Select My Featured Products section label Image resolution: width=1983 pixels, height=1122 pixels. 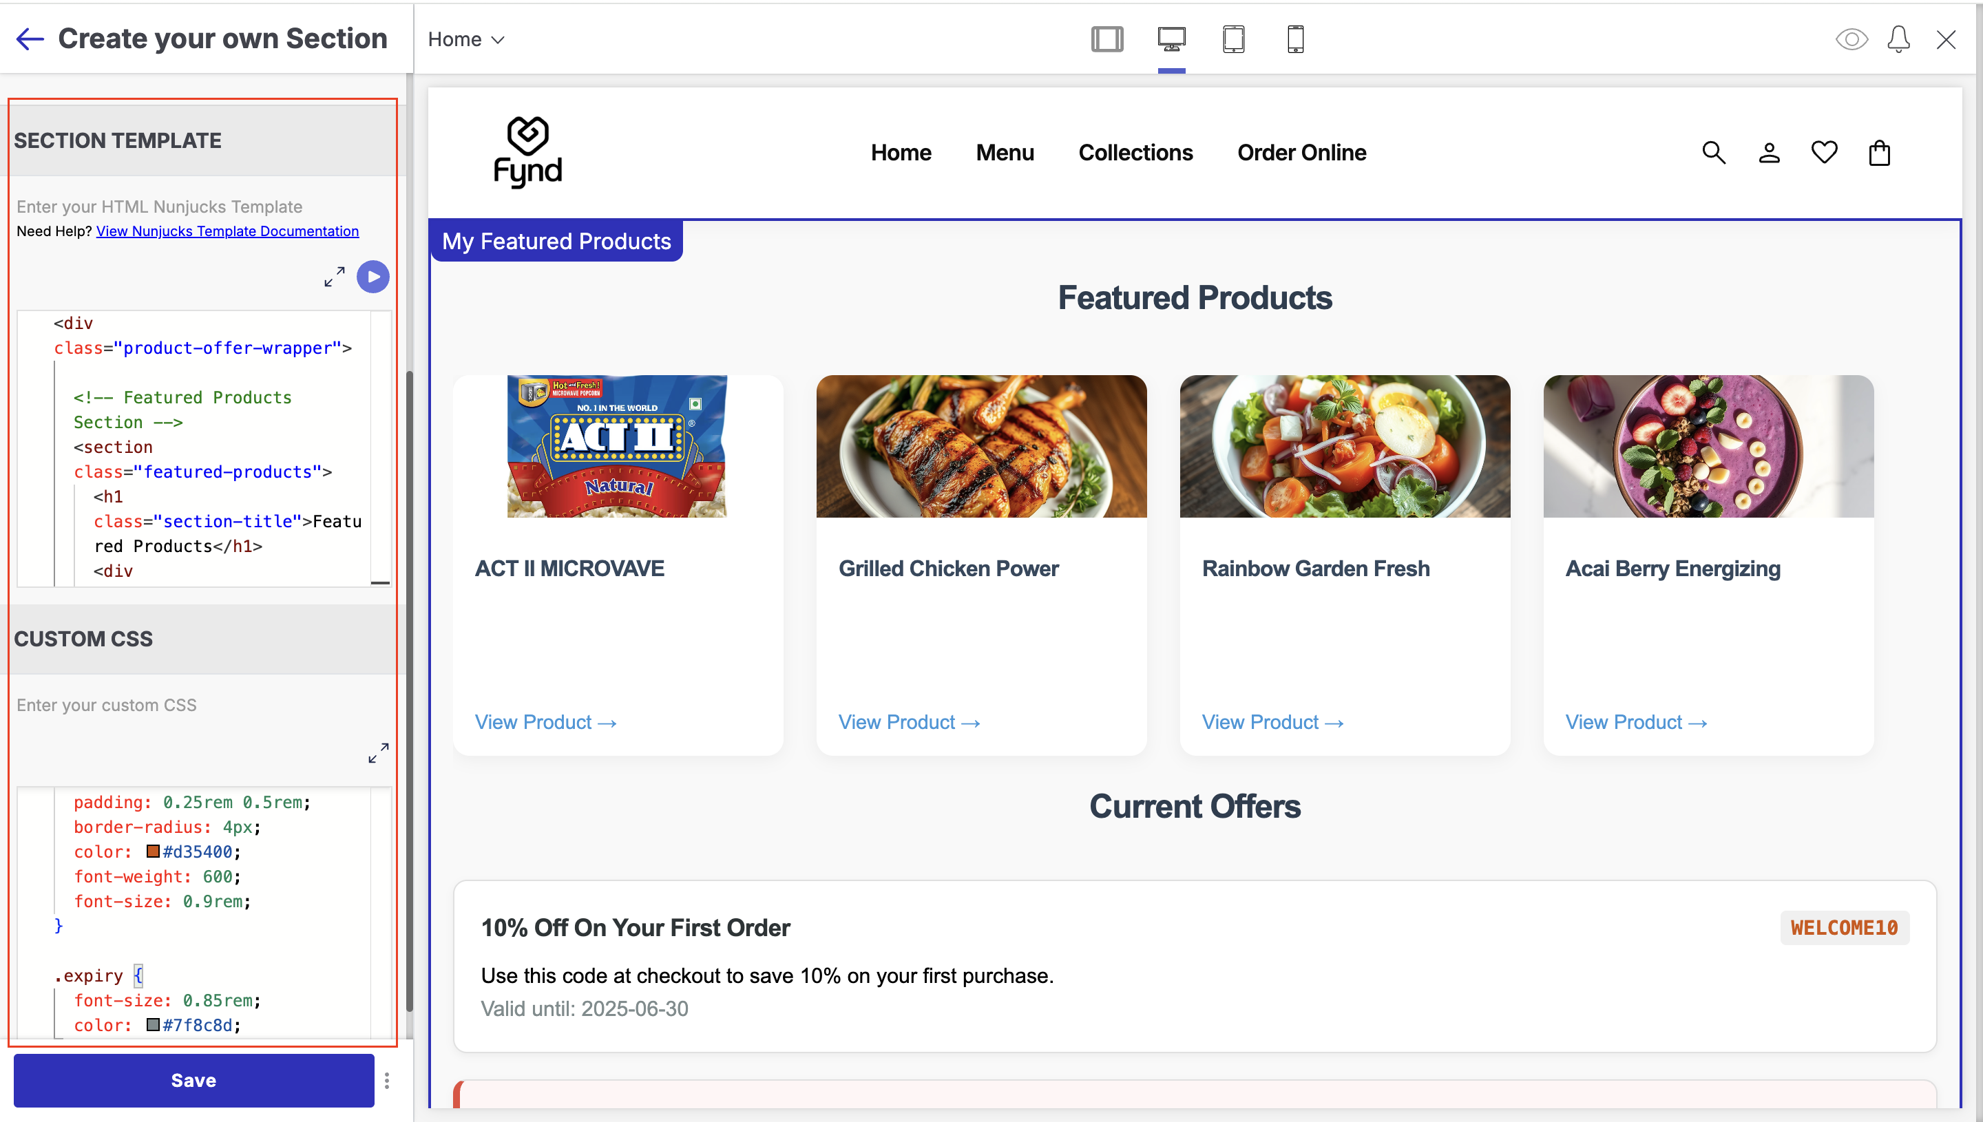click(556, 241)
